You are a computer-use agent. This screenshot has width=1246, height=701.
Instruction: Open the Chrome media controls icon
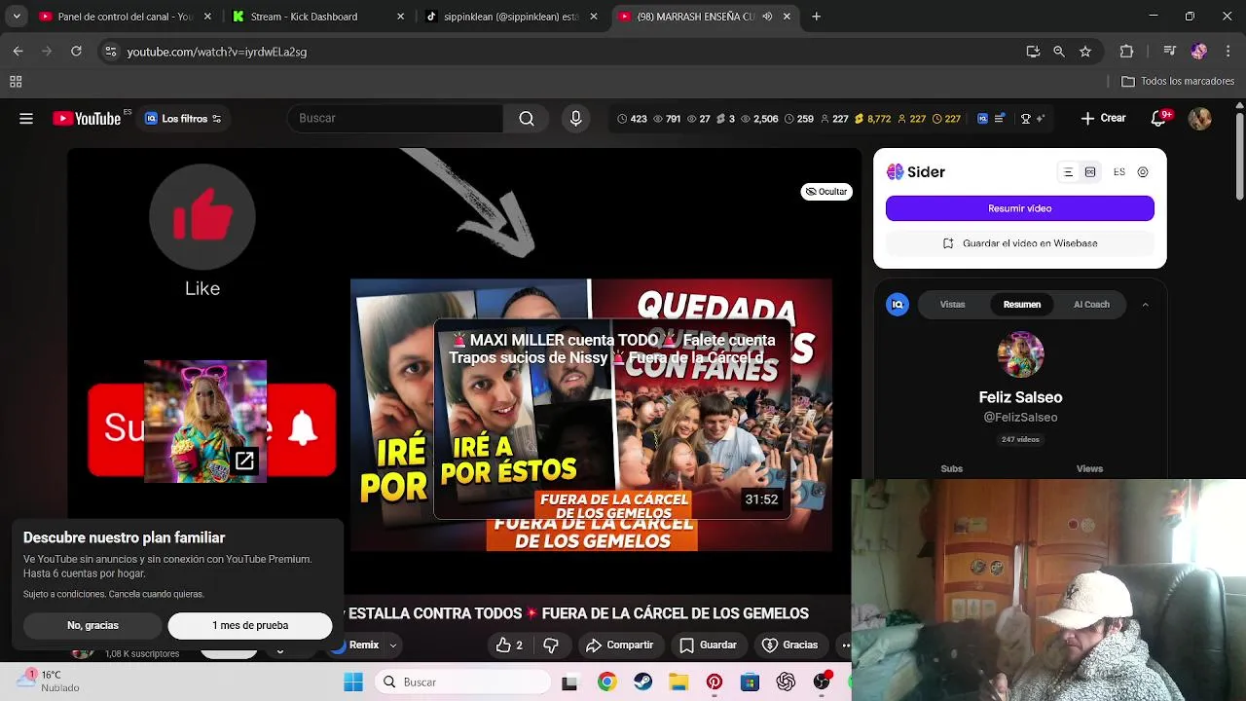click(1169, 52)
